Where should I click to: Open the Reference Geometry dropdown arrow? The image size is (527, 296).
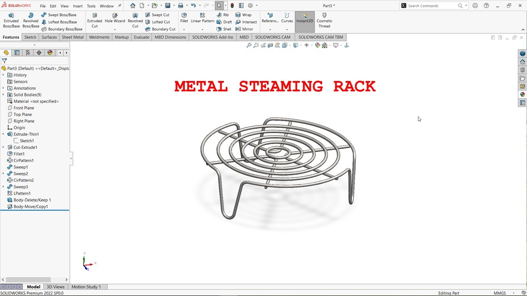tap(270, 30)
